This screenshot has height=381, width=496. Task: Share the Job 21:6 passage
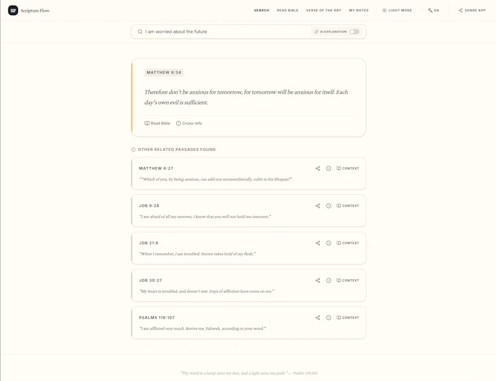pyautogui.click(x=317, y=243)
